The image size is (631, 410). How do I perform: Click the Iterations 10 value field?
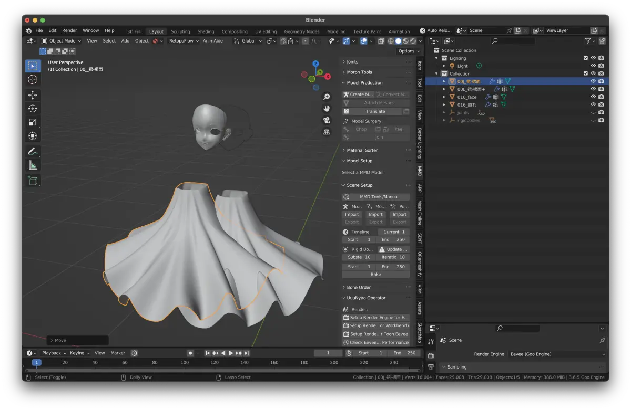[393, 257]
